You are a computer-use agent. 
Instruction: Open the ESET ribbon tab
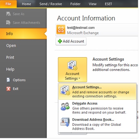coord(108,4)
